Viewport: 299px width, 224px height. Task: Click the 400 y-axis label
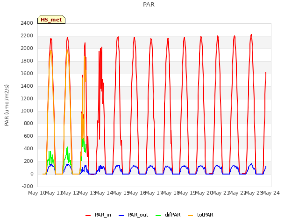[x=28, y=149]
